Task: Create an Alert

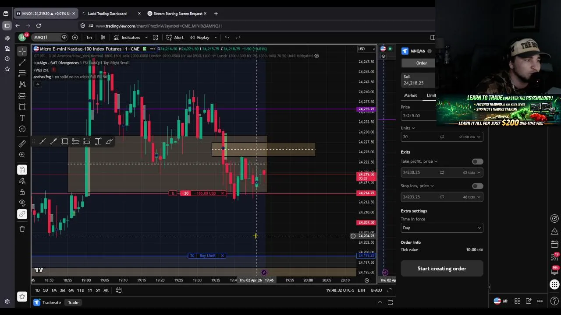Action: [175, 37]
